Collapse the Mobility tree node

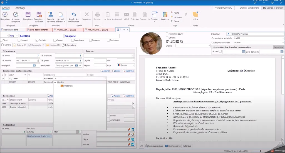[55, 82]
